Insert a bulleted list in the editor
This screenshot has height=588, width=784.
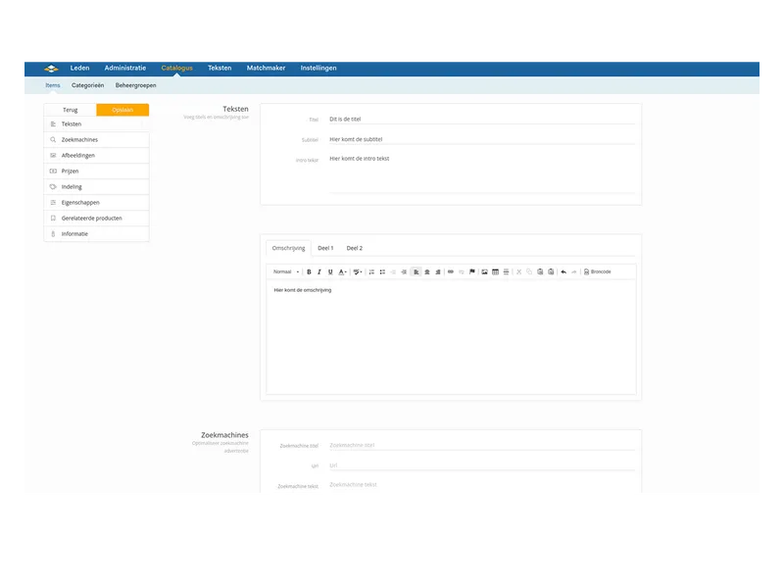pyautogui.click(x=382, y=272)
